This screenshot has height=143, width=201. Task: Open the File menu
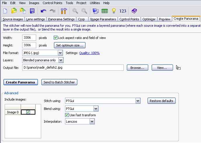pos(4,3)
